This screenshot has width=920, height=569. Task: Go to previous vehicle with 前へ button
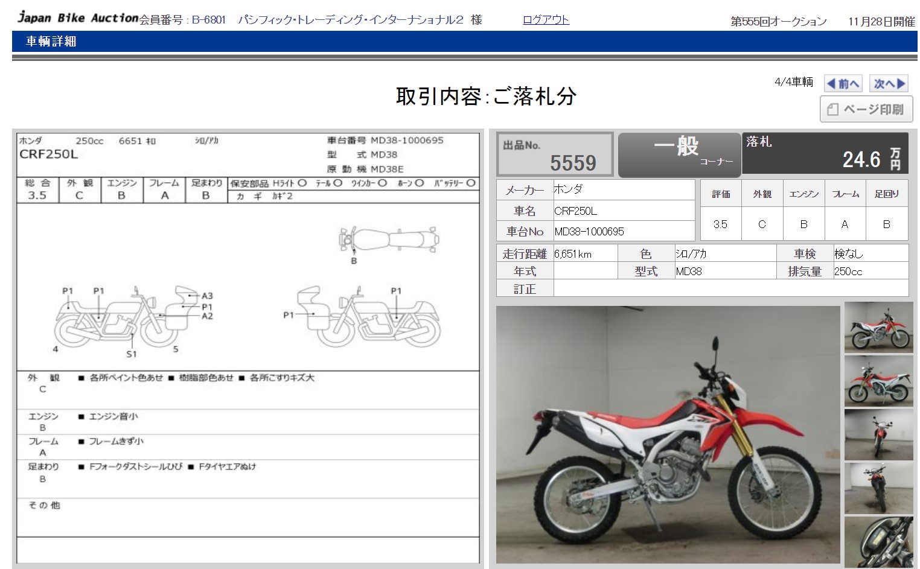(843, 83)
